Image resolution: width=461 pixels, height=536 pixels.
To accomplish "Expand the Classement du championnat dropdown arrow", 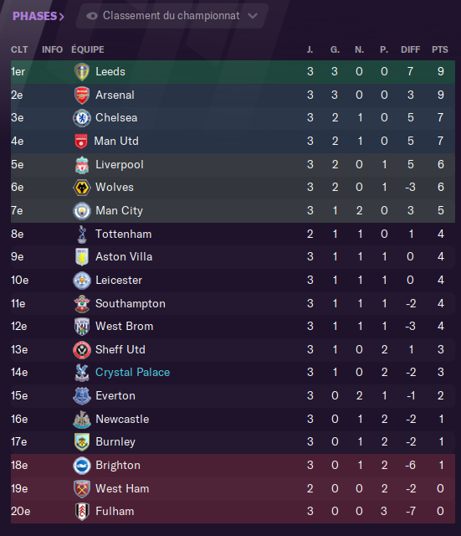I will coord(253,16).
